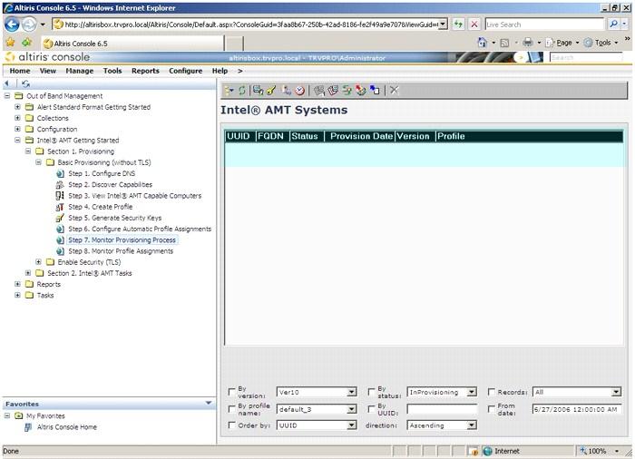Open the Help menu
Viewport: 635px width, 459px height.
[220, 71]
